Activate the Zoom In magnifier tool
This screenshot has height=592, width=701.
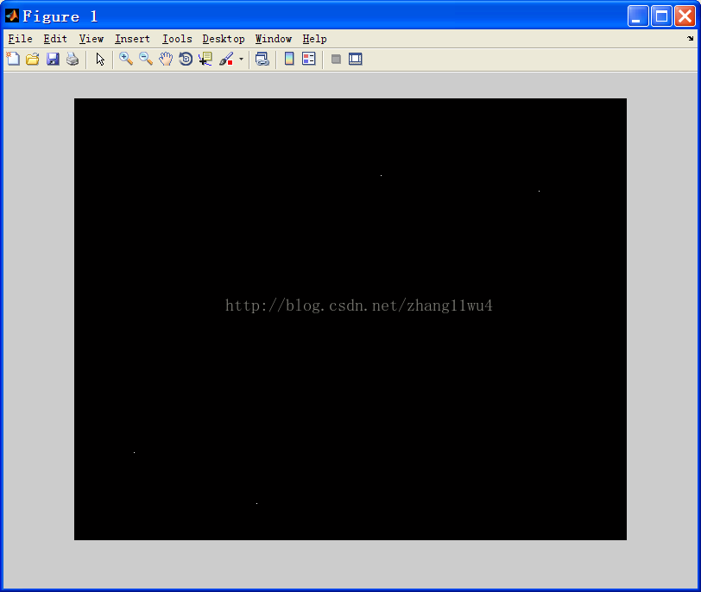(x=126, y=59)
